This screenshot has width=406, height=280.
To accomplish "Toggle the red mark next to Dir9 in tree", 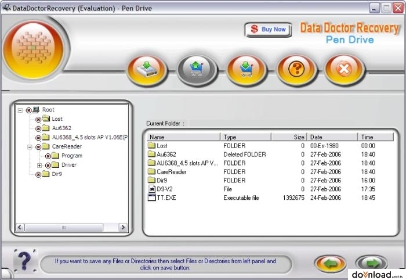I will [x=38, y=174].
